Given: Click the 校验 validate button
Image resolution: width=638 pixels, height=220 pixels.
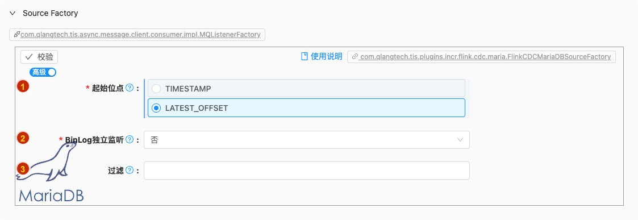Looking at the screenshot, I should click(39, 57).
